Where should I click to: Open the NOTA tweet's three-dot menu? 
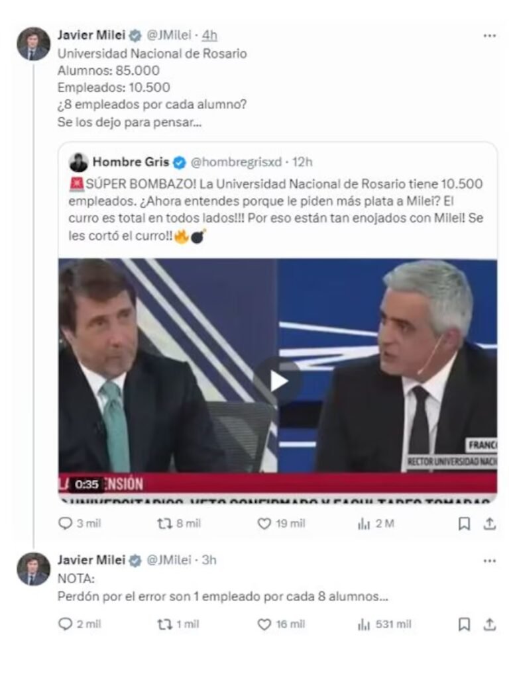[490, 561]
